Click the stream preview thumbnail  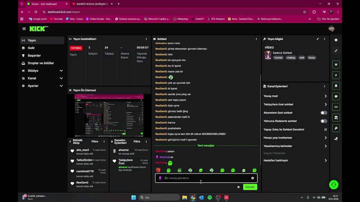tap(109, 115)
